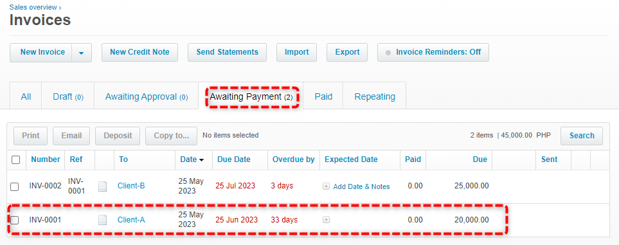619x245 pixels.
Task: Click the due amount 25,000.00
Action: pos(471,186)
